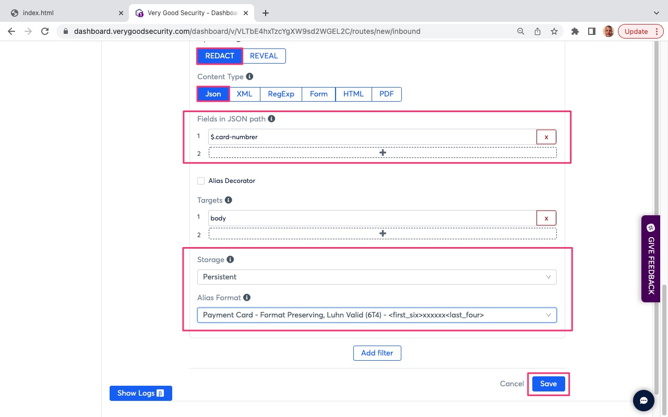Open the tab search chevron

tap(656, 13)
